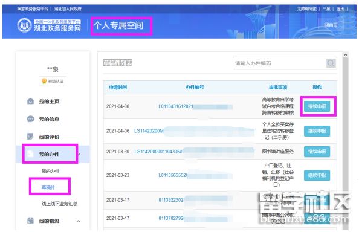This screenshot has height=232, width=359.
Task: Select the 草稿件 sub-item
Action: point(48,188)
